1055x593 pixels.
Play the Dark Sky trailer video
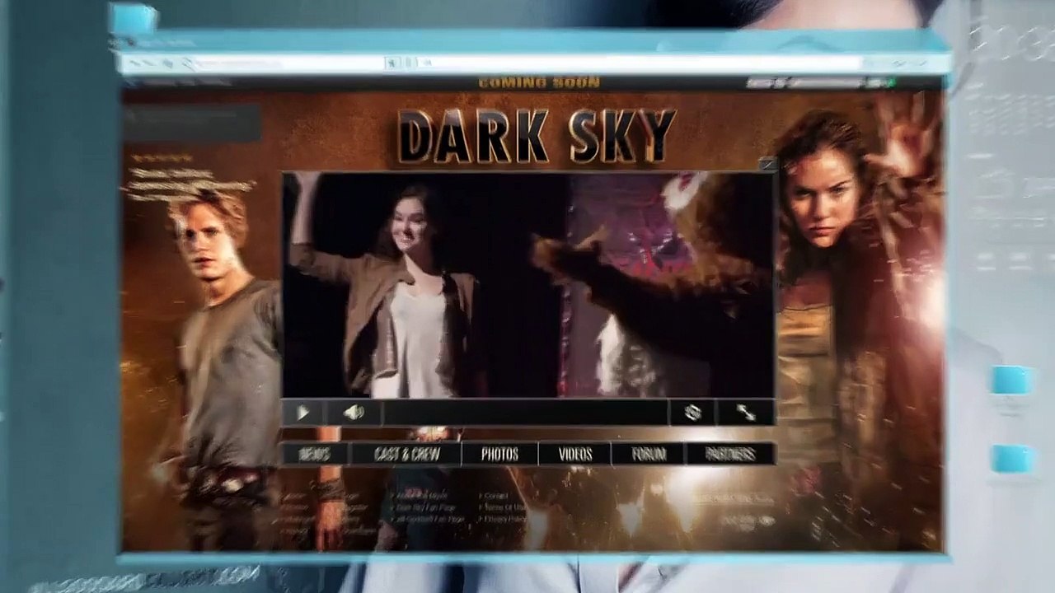coord(303,413)
